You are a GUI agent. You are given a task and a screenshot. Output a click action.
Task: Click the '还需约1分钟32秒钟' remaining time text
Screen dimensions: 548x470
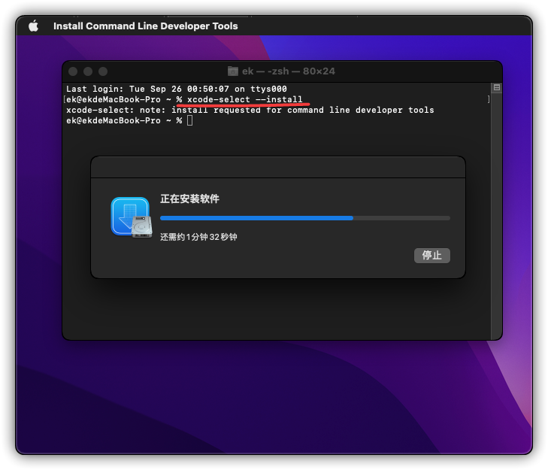(198, 237)
